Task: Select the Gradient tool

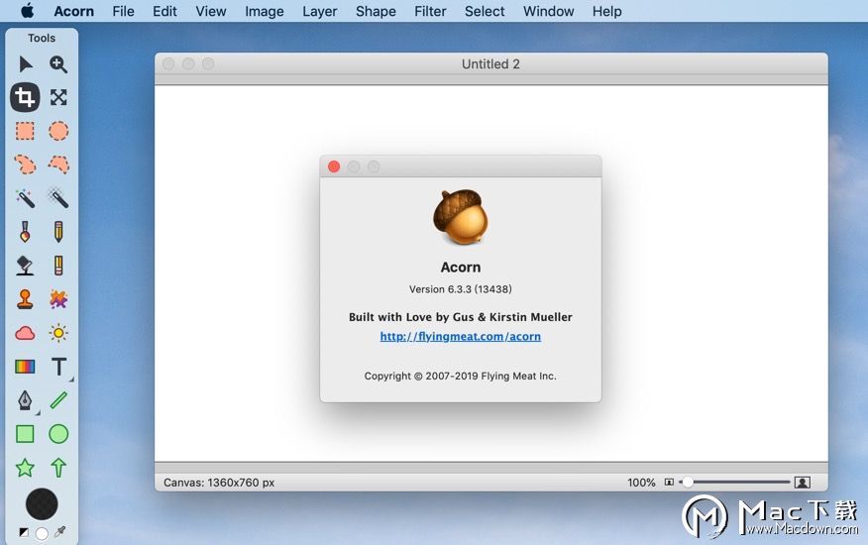Action: (x=25, y=367)
